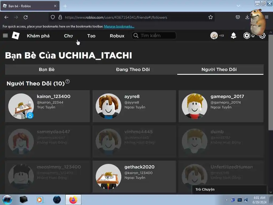
Task: Open meosimmy_123400's follower card
Action: point(47,176)
